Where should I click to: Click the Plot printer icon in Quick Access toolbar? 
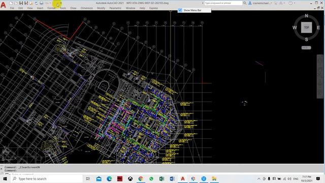click(x=42, y=3)
